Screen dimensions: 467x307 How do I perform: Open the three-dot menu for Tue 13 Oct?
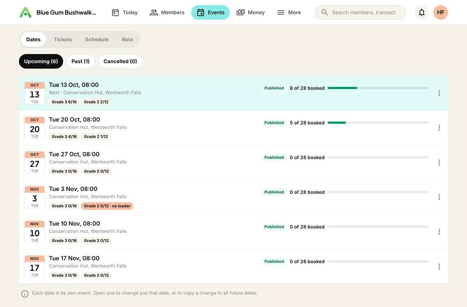(439, 93)
